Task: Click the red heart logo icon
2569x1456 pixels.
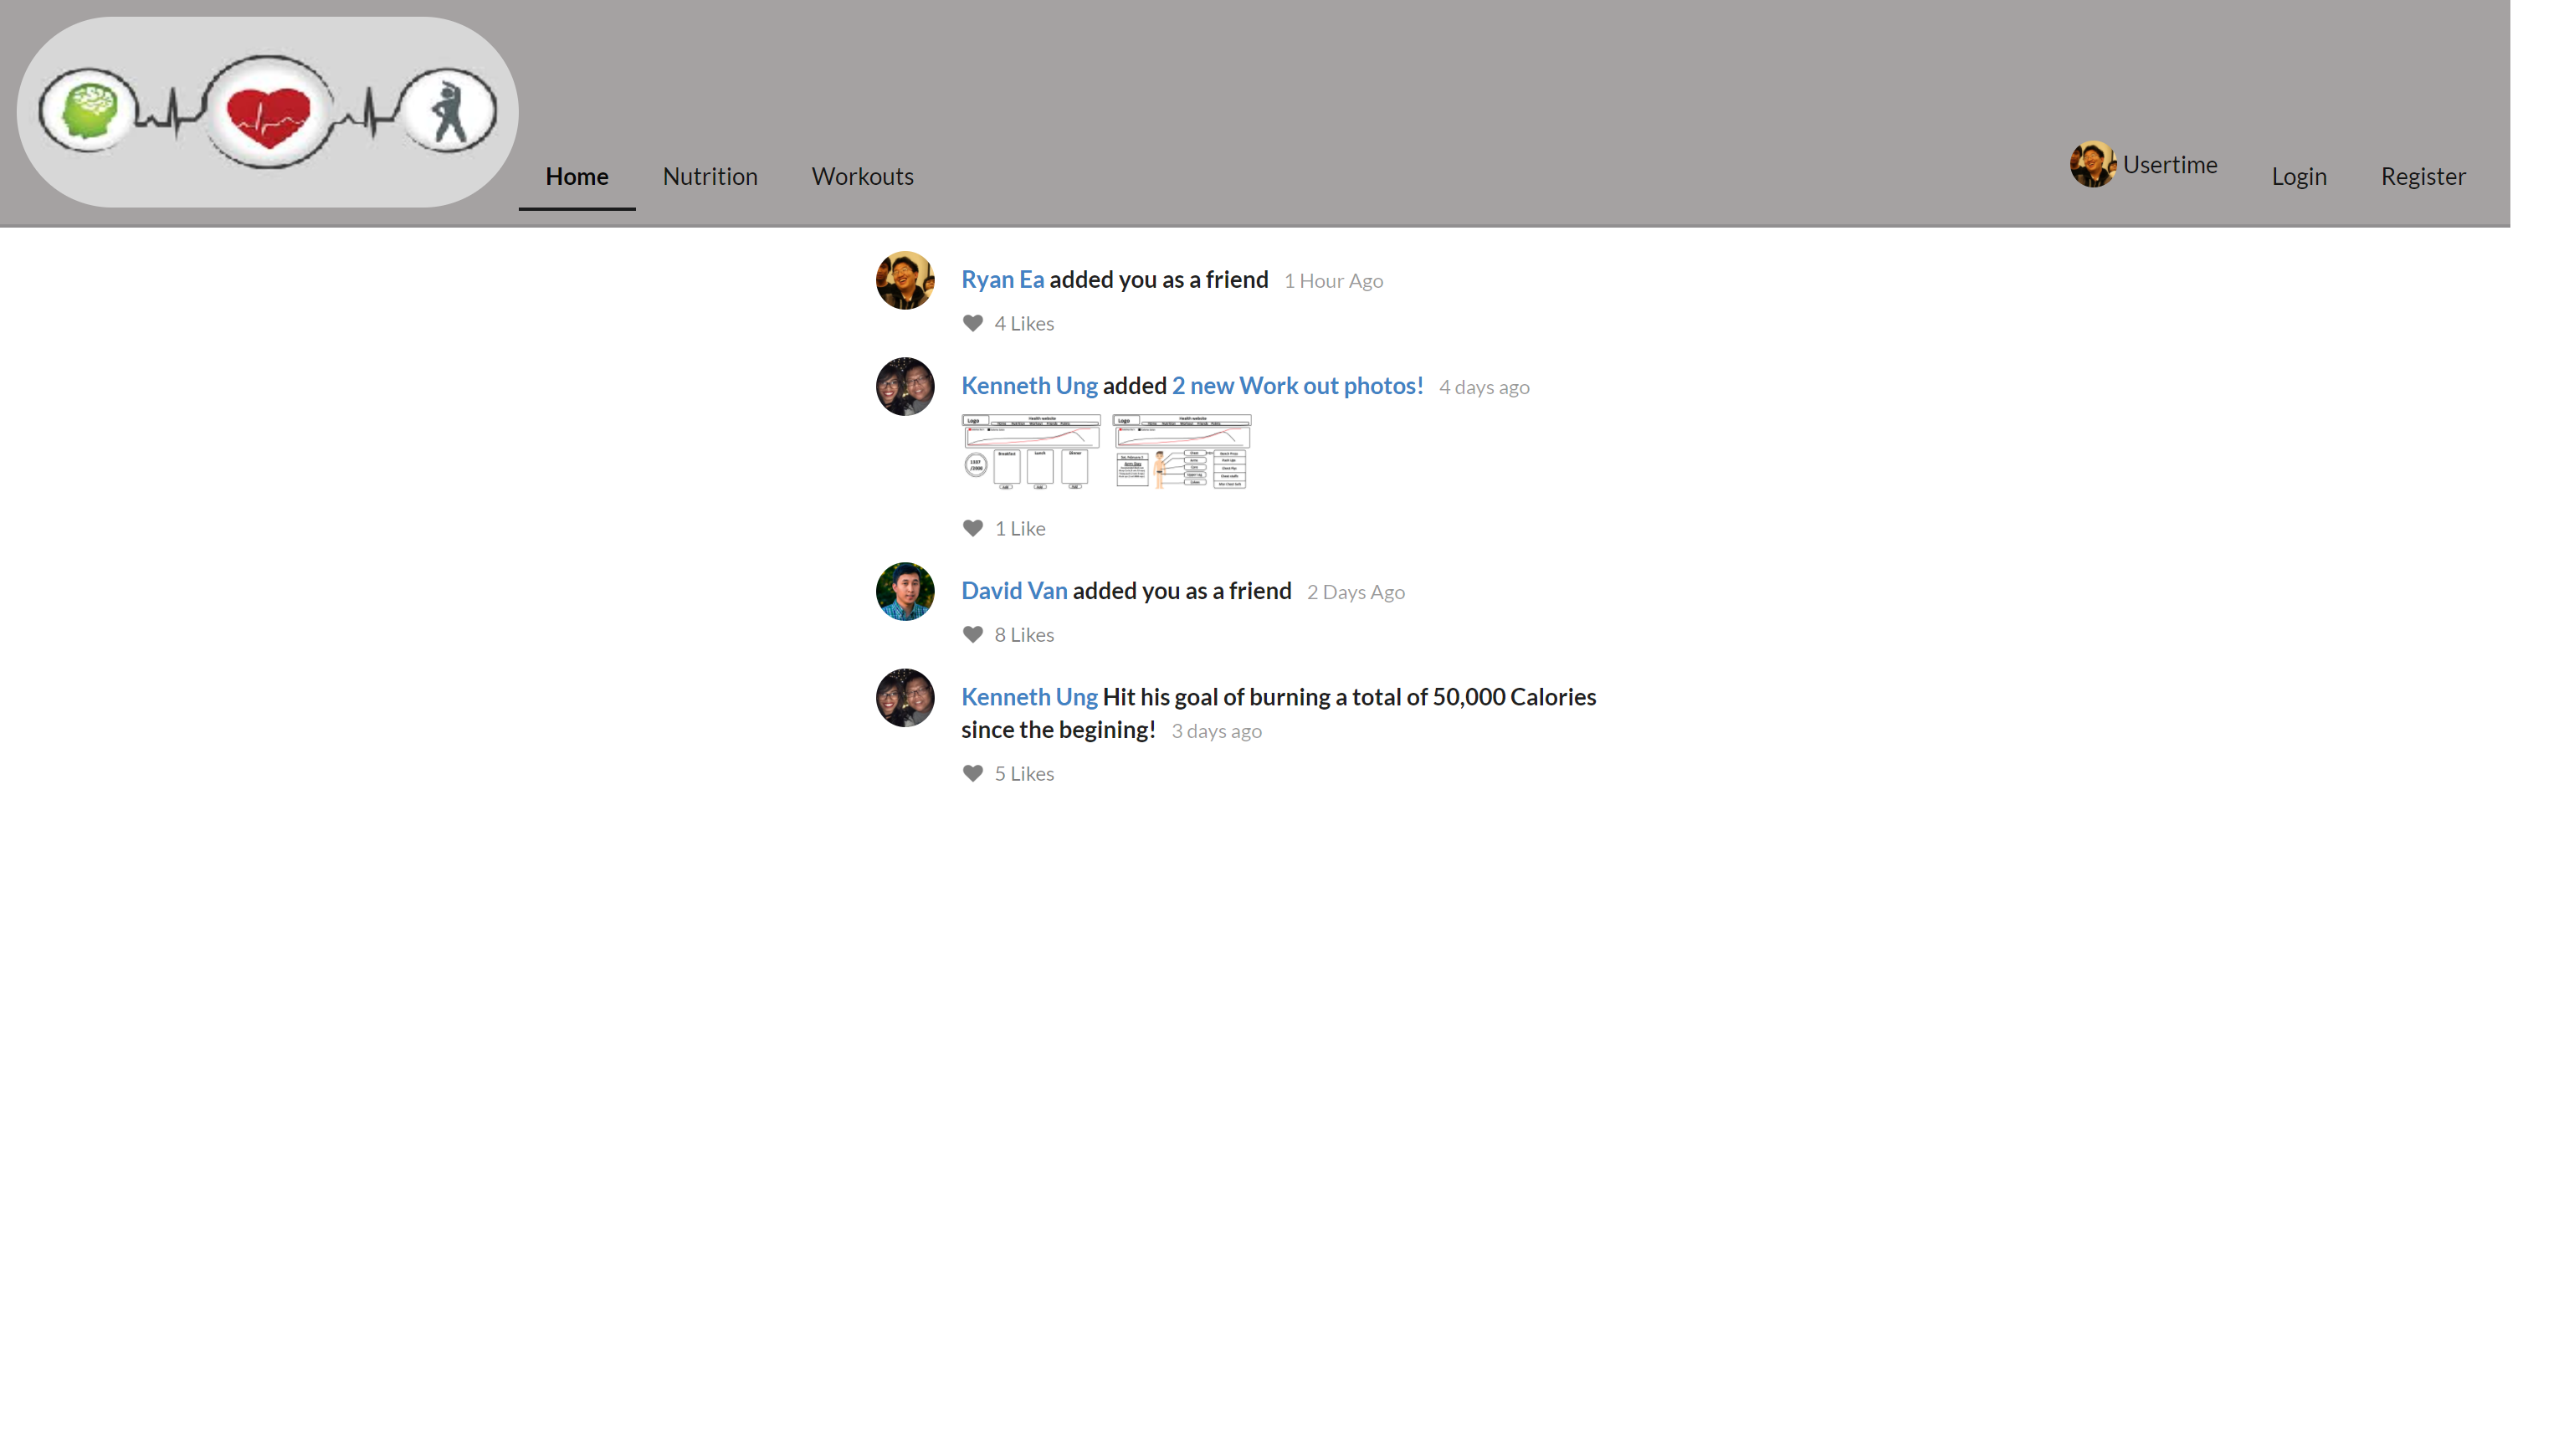Action: tap(268, 113)
